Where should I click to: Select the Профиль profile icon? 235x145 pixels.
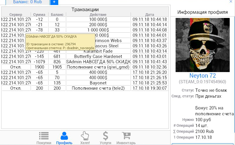(x=64, y=138)
